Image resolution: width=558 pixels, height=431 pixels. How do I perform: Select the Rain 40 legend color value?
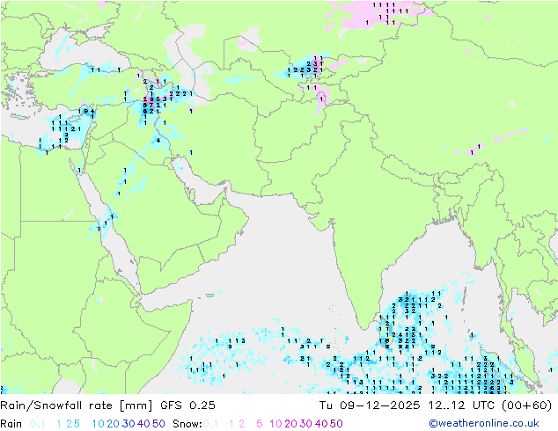point(143,424)
